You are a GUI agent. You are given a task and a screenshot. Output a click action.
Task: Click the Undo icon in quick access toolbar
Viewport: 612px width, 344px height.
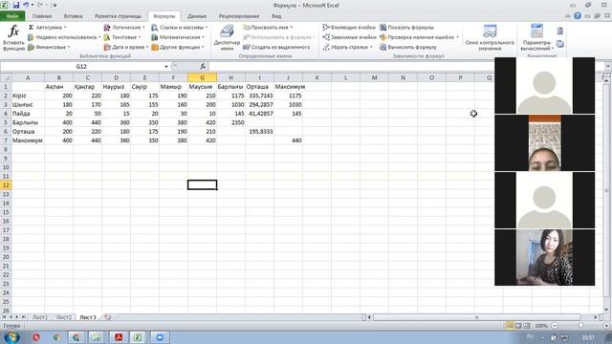[x=26, y=5]
